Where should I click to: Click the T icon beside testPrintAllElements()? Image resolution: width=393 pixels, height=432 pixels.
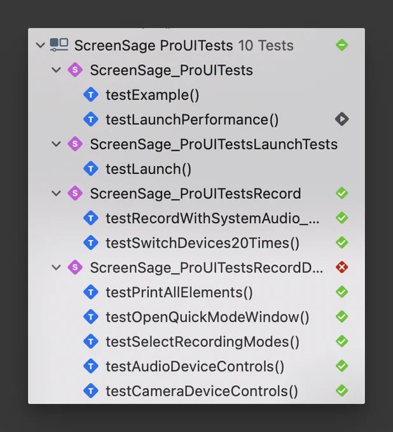click(x=91, y=292)
